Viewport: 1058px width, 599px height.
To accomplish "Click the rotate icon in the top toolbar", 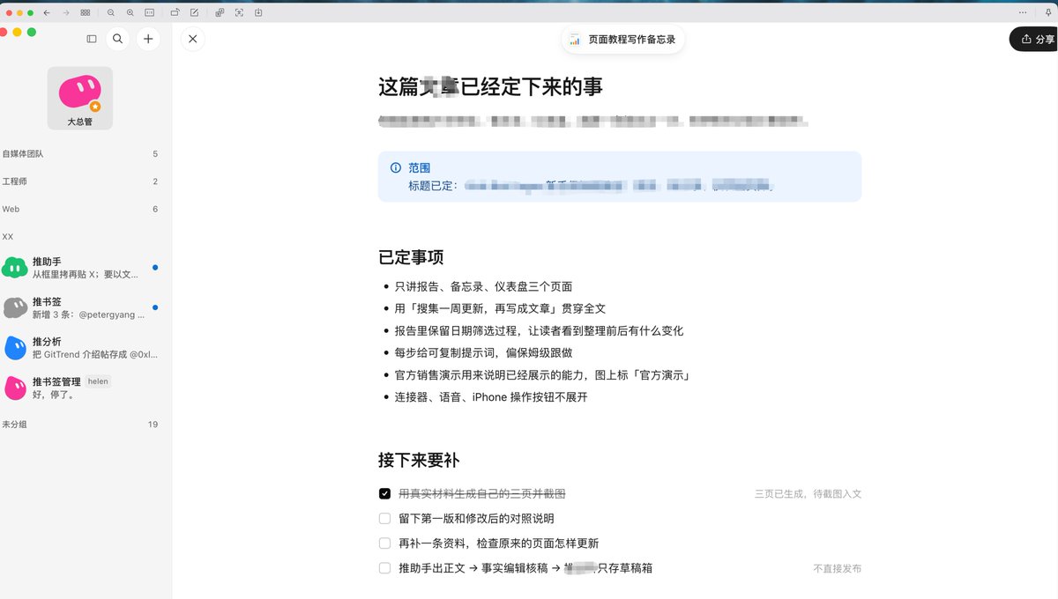I will tap(175, 13).
